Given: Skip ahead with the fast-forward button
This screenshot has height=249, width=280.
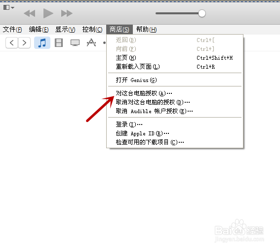Looking at the screenshot, I should point(67,13).
